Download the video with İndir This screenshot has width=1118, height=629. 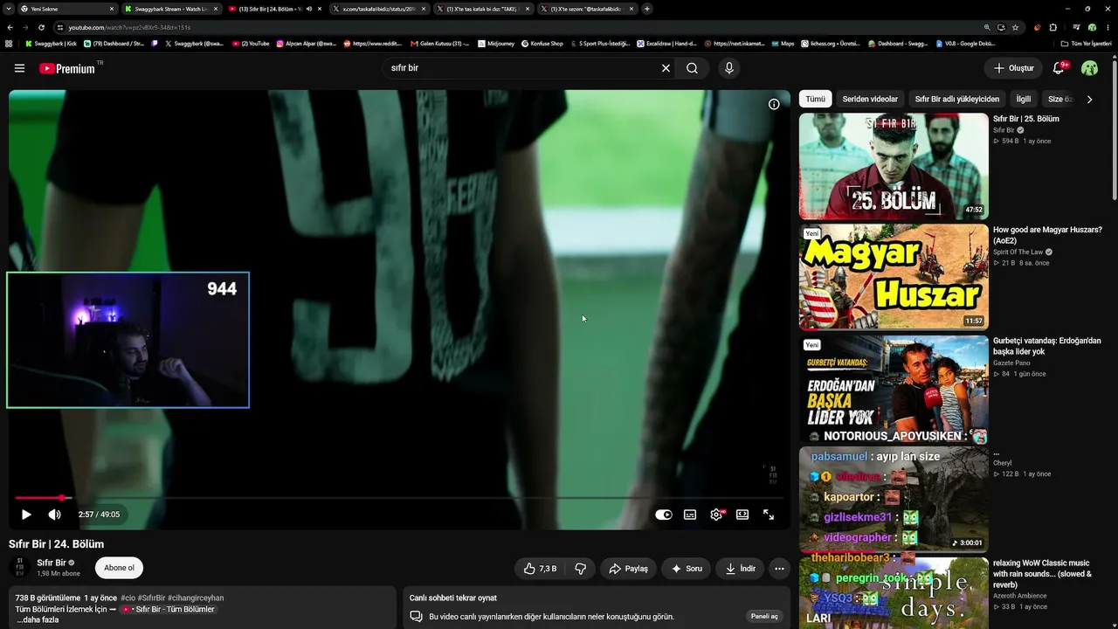click(x=740, y=569)
